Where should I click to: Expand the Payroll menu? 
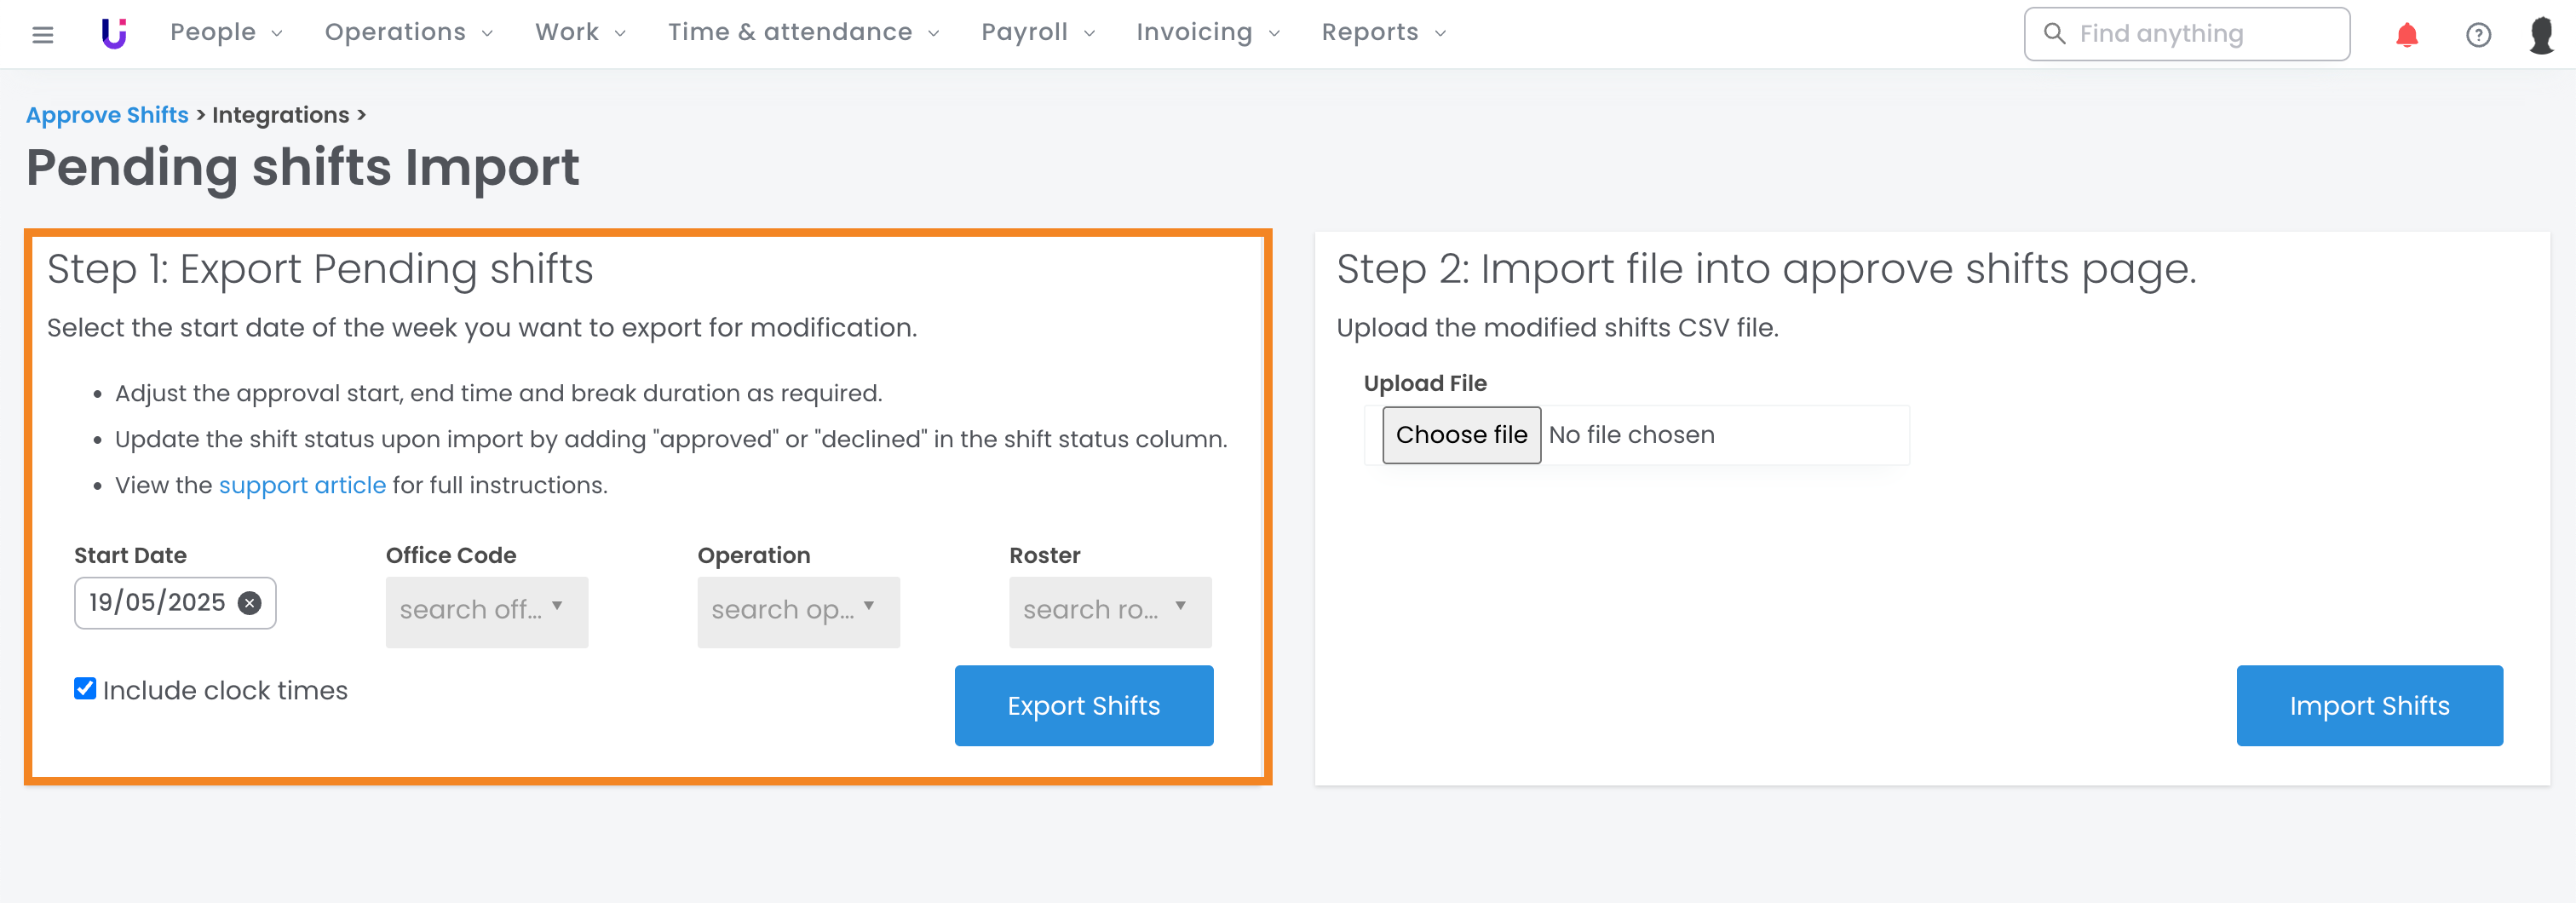(x=1037, y=33)
